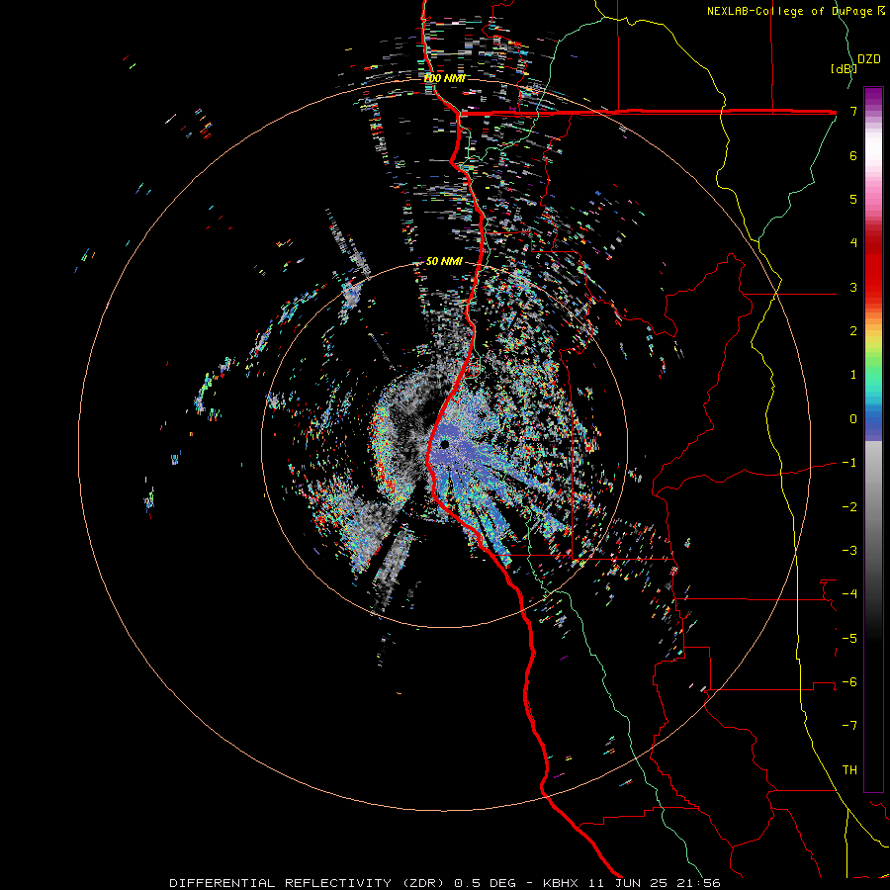Screen dimensions: 890x890
Task: Click the 50 NMI range ring label
Action: (444, 261)
